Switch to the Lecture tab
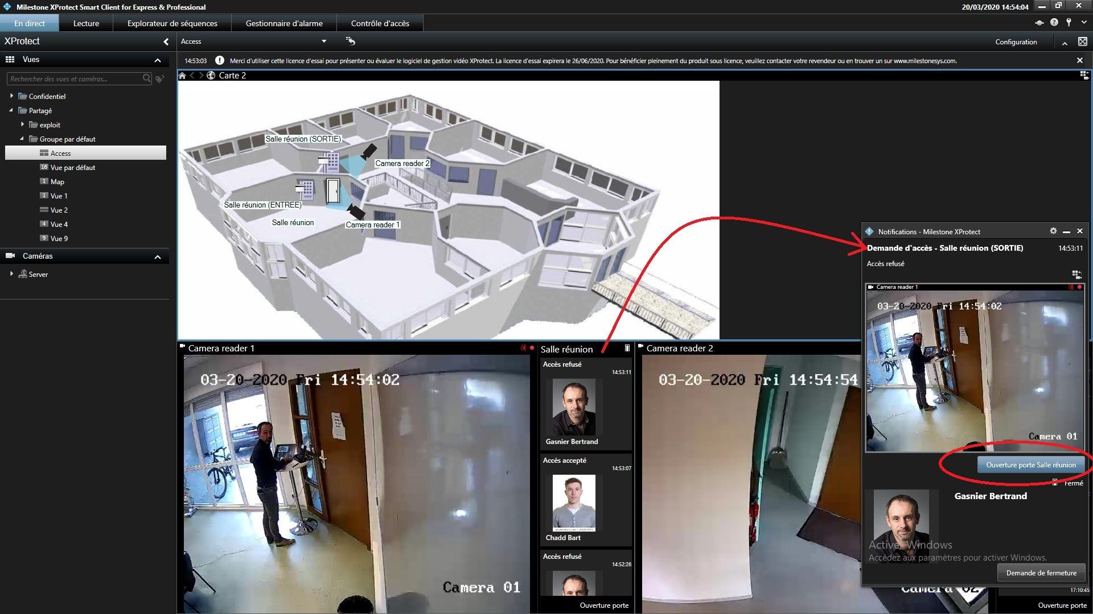The width and height of the screenshot is (1093, 614). (86, 23)
